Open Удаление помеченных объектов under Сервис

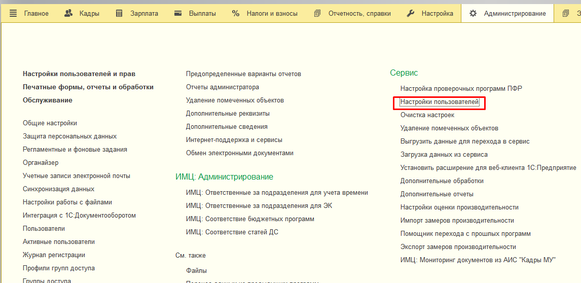click(450, 128)
